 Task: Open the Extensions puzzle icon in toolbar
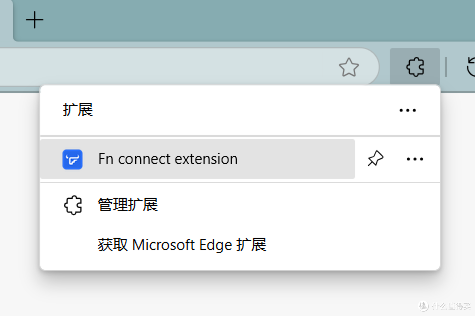pyautogui.click(x=414, y=67)
